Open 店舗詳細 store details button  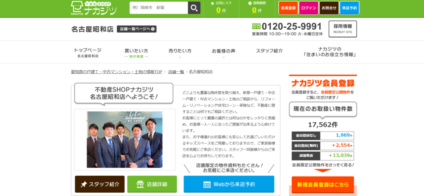point(152,184)
